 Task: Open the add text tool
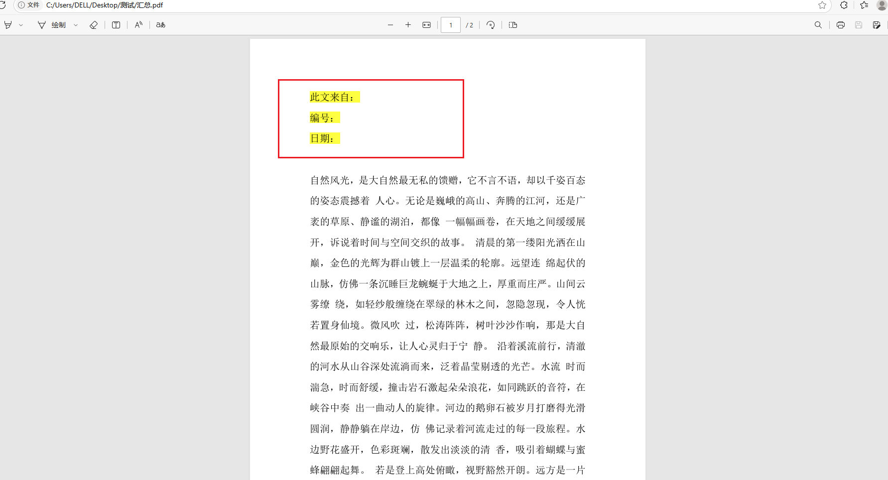coord(116,24)
